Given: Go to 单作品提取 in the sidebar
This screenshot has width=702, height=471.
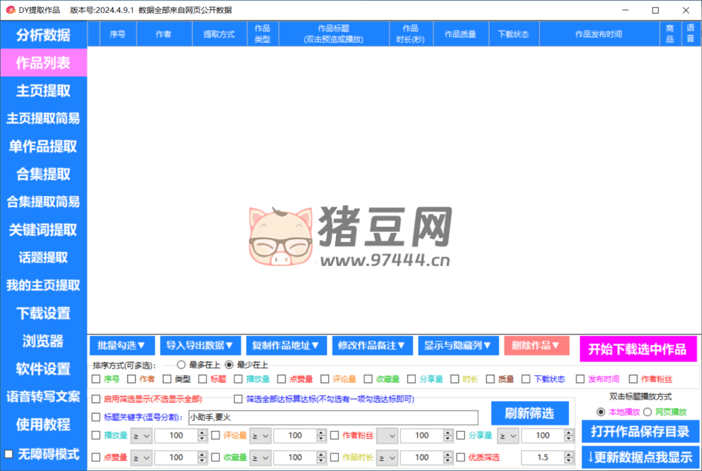Looking at the screenshot, I should coord(43,147).
